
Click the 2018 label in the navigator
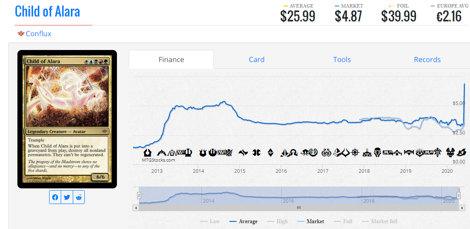click(x=368, y=200)
